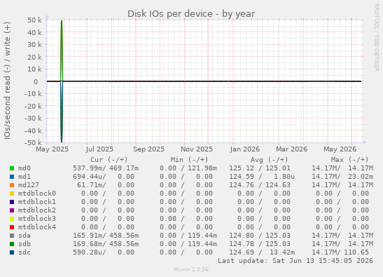The height and width of the screenshot is (277, 383).
Task: Click the md0 average write value 125.01
Action: pyautogui.click(x=278, y=168)
